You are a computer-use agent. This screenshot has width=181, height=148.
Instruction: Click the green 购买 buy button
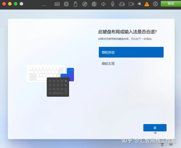(x=171, y=4)
